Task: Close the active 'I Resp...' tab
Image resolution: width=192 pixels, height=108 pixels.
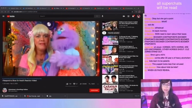Action: coord(63,8)
